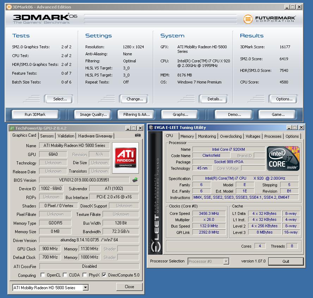Click the Threads 8 field
Screen dimensions: 313x298
pyautogui.click(x=292, y=246)
